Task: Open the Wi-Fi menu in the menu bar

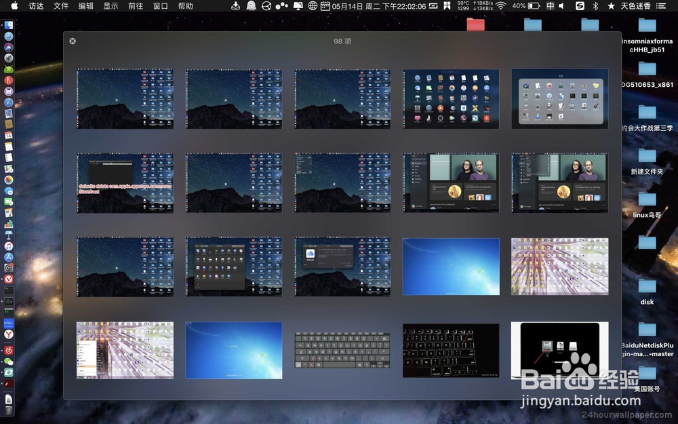Action: click(499, 7)
